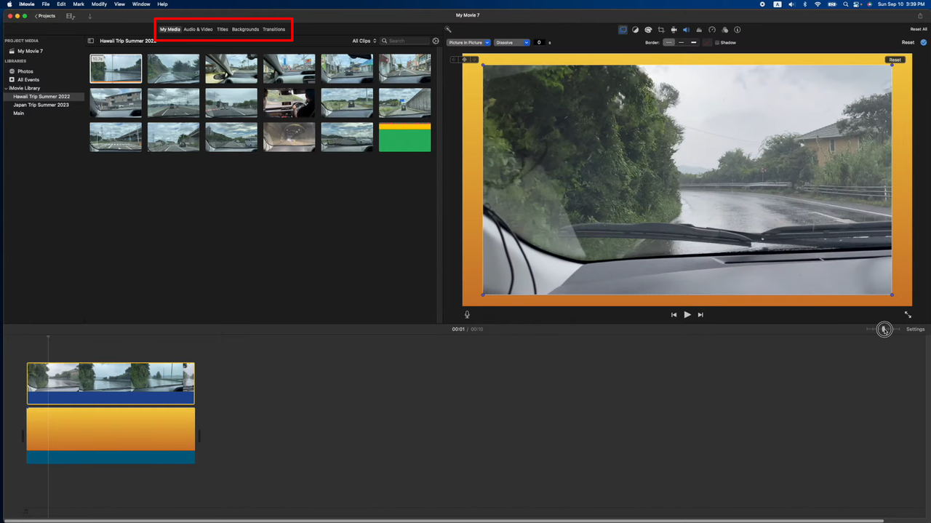Click the border color swatch
931x523 pixels.
click(707, 43)
